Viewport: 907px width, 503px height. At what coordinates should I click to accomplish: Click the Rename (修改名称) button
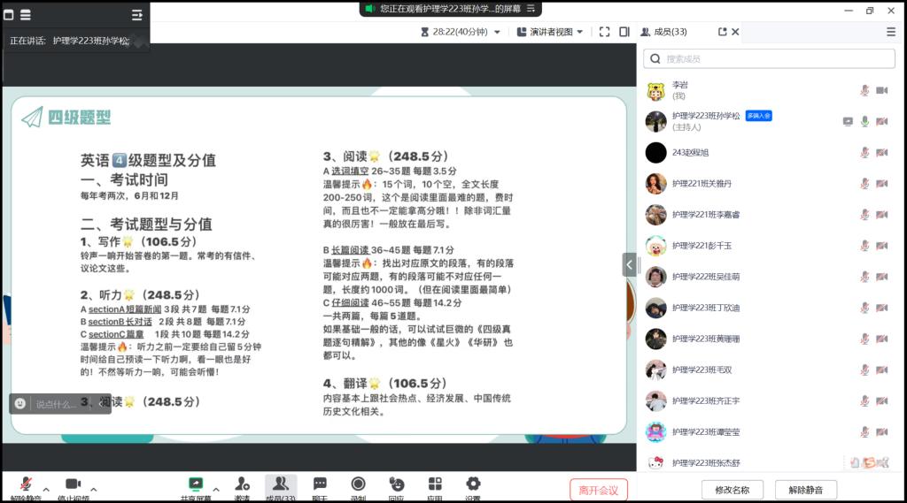point(732,490)
